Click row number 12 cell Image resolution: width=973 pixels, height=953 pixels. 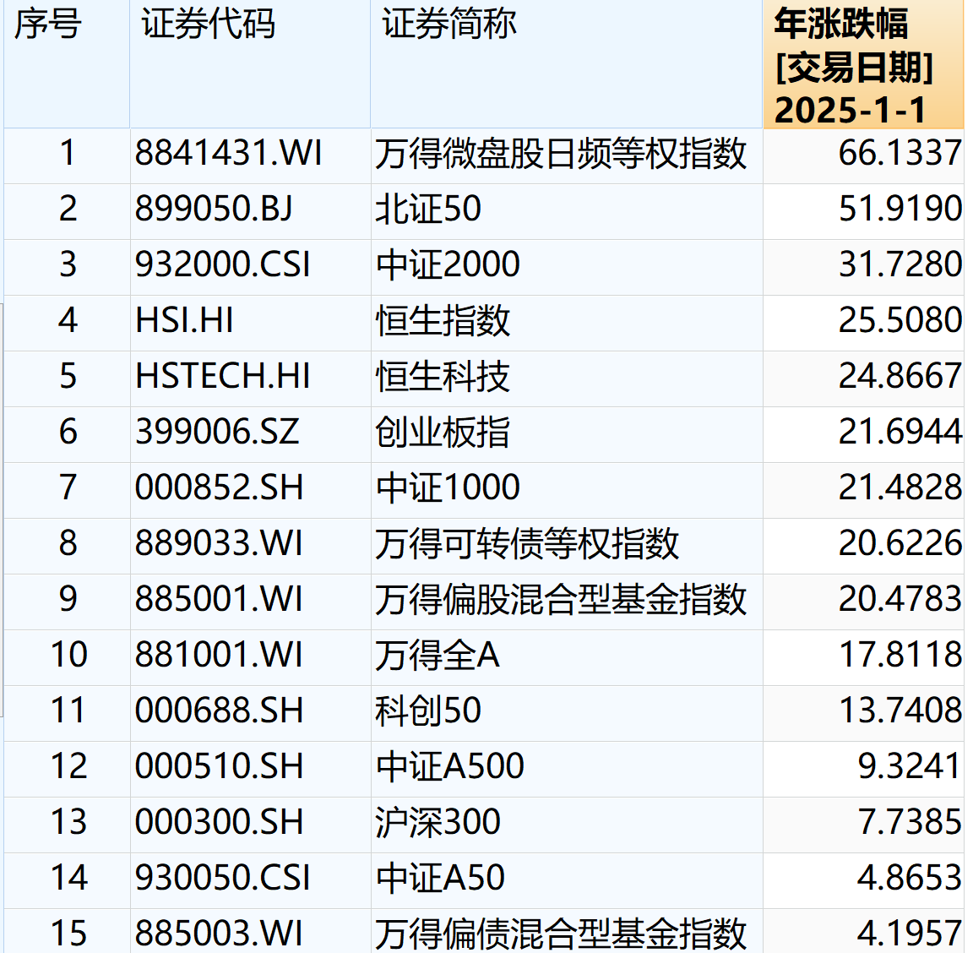pos(67,769)
